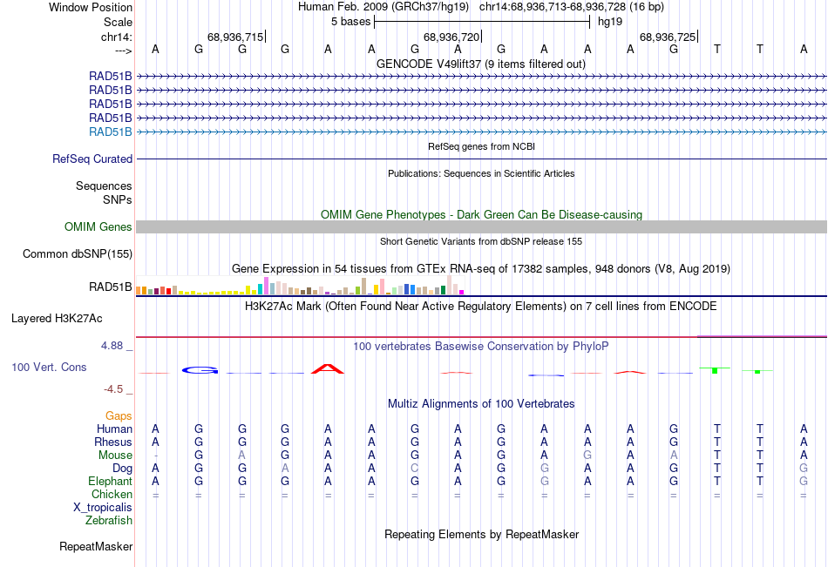This screenshot has height=567, width=828.
Task: Click the ---> sequence direction arrow label
Action: click(x=123, y=51)
